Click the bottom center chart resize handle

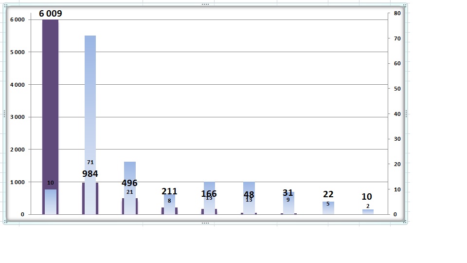click(x=205, y=223)
